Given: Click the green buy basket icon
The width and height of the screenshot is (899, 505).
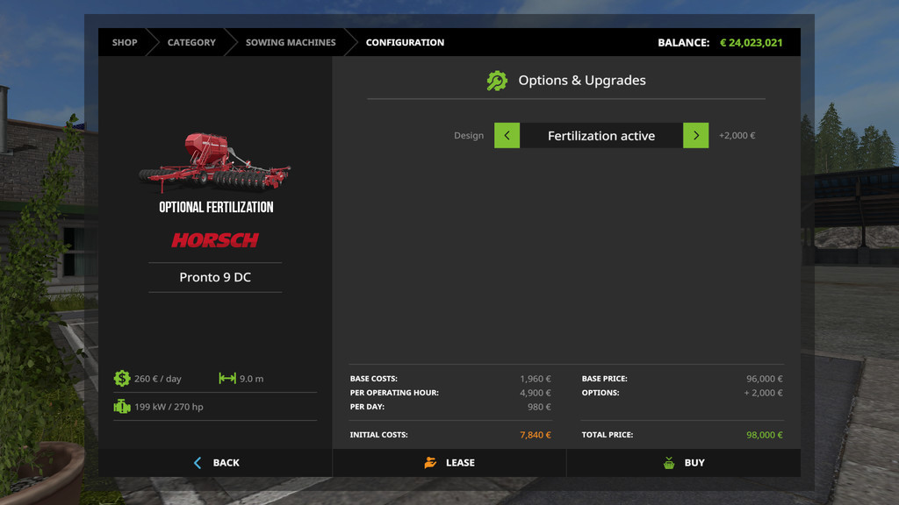Looking at the screenshot, I should coord(669,463).
